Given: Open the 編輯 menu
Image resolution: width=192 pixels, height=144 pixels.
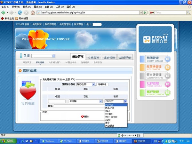Looking at the screenshot, I should point(16,7).
